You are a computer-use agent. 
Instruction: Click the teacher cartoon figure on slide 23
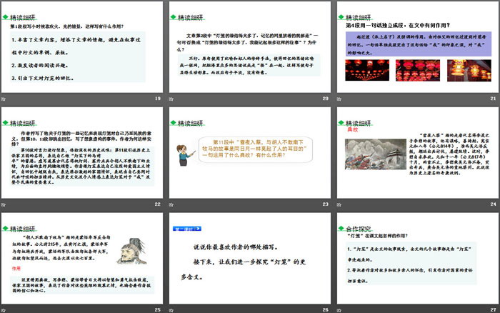(185, 155)
